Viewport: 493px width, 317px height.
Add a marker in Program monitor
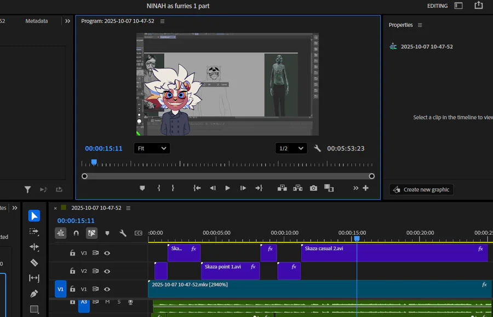[142, 188]
